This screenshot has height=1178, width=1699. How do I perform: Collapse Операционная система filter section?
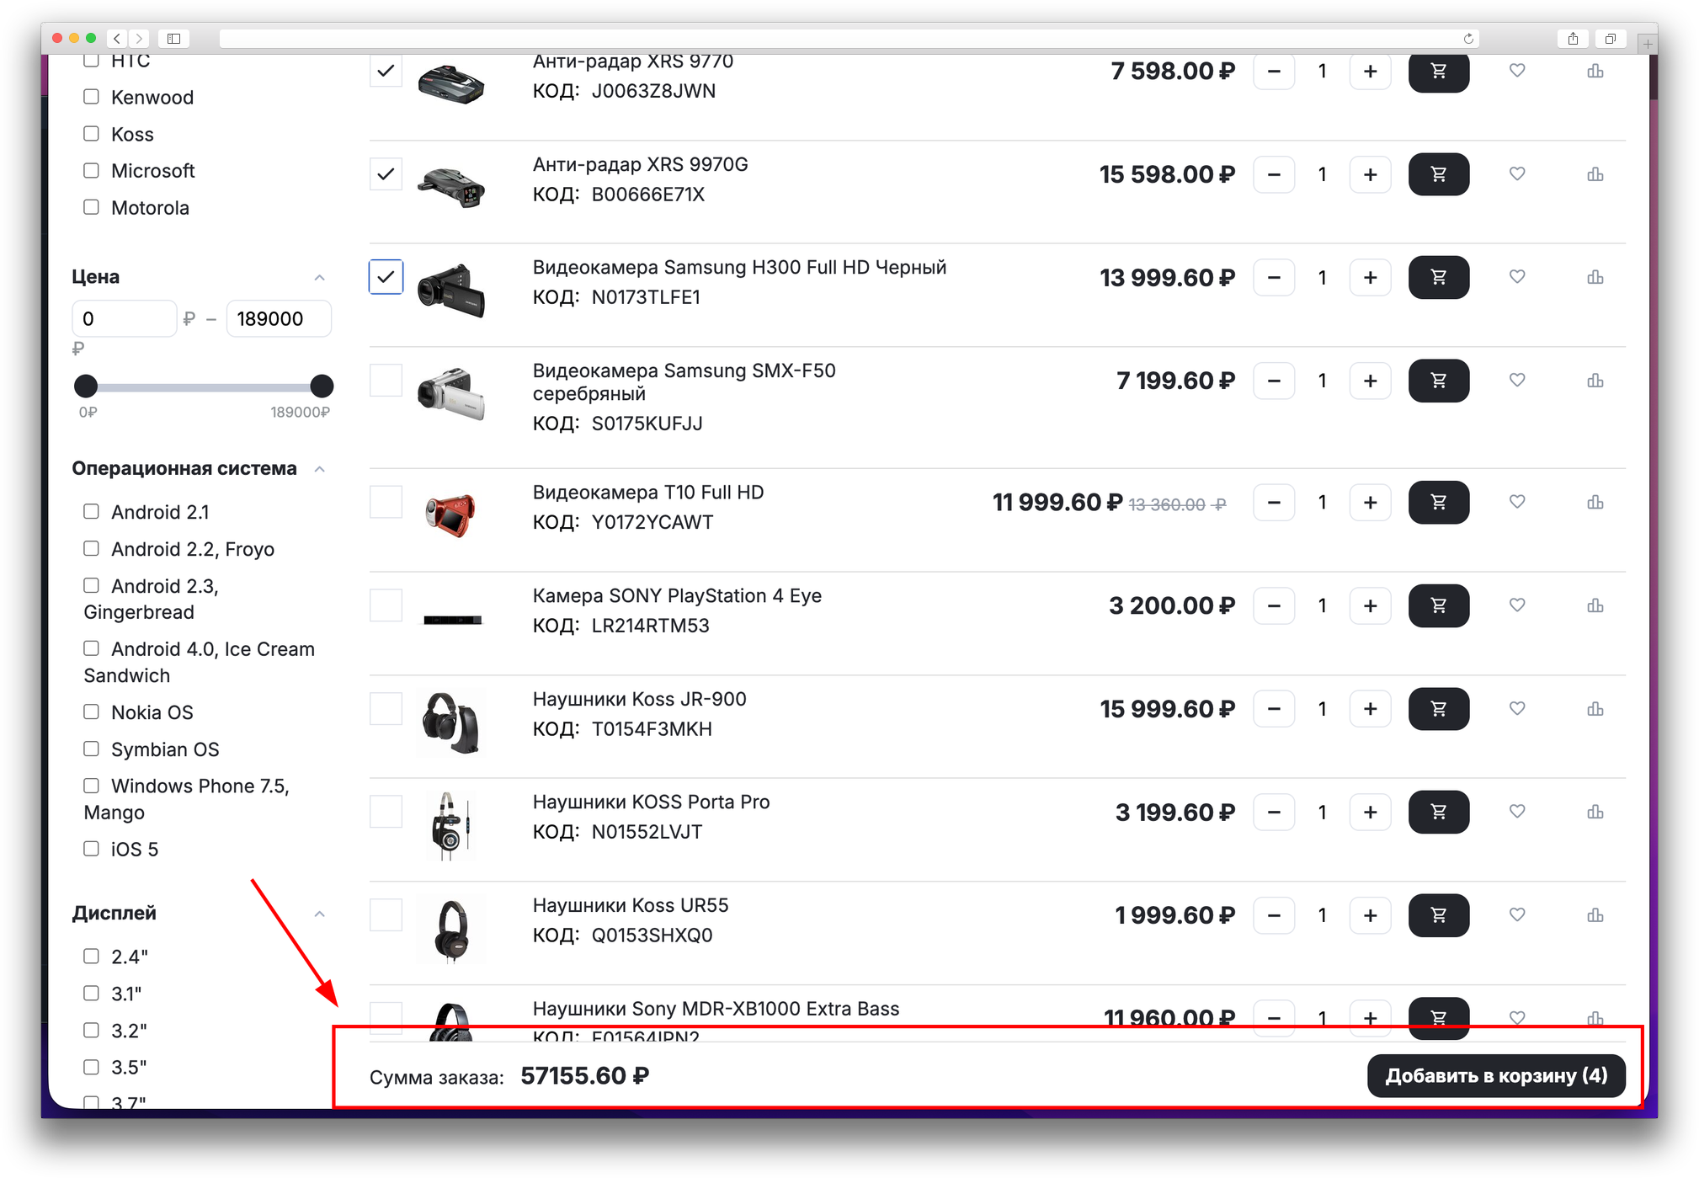(x=319, y=469)
